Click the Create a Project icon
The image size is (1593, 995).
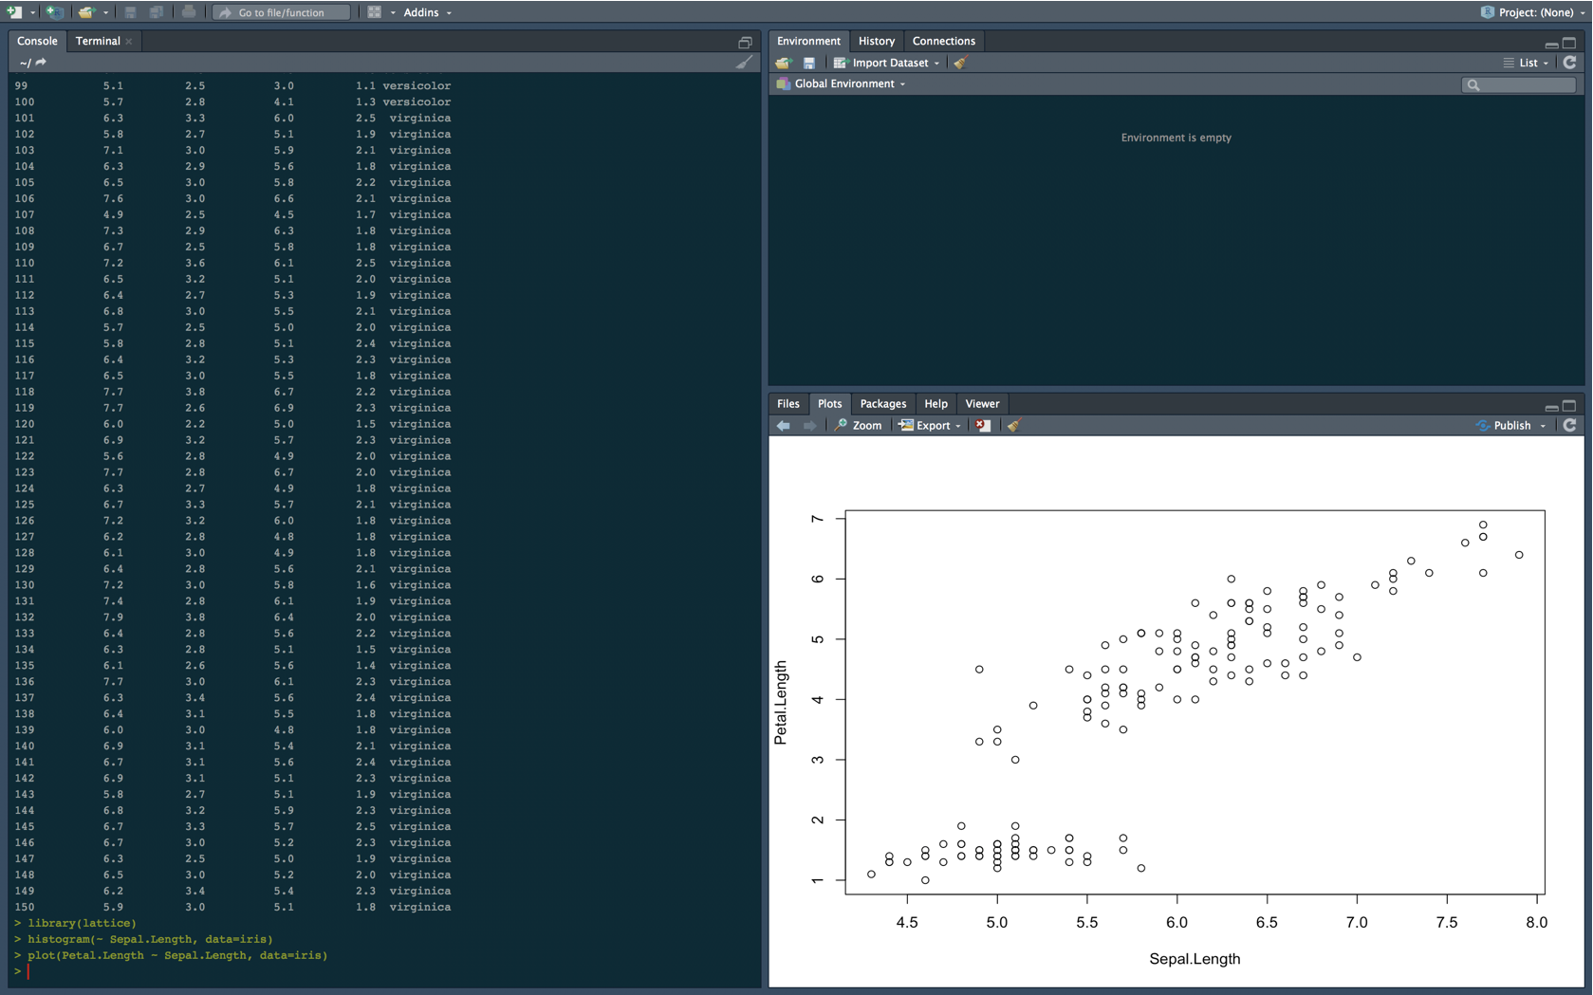click(55, 12)
